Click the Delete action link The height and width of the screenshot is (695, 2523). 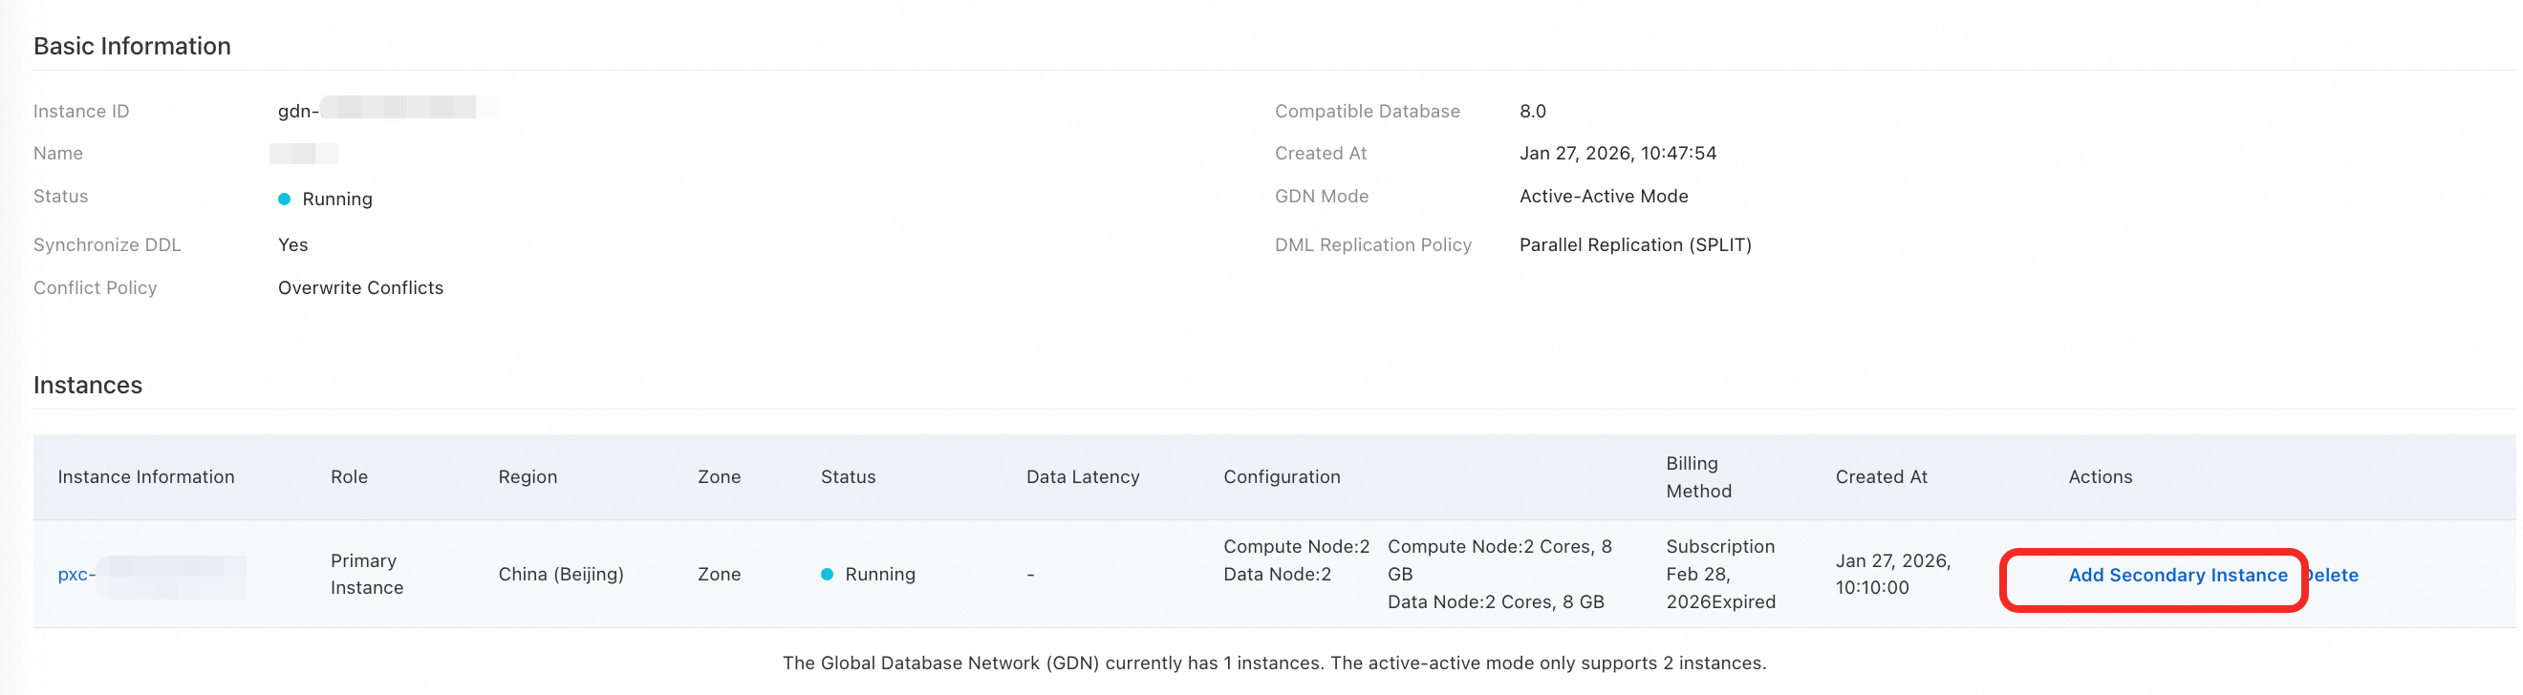click(2335, 576)
